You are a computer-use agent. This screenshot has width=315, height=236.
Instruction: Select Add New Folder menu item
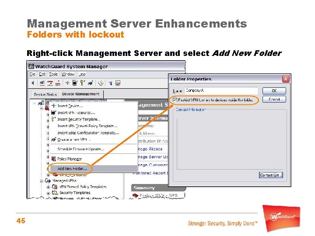(94, 169)
